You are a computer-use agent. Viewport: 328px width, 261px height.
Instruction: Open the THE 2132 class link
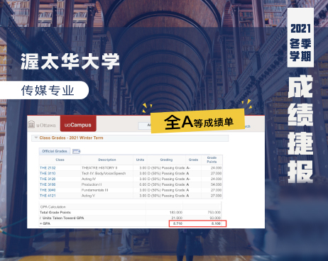tap(48, 168)
